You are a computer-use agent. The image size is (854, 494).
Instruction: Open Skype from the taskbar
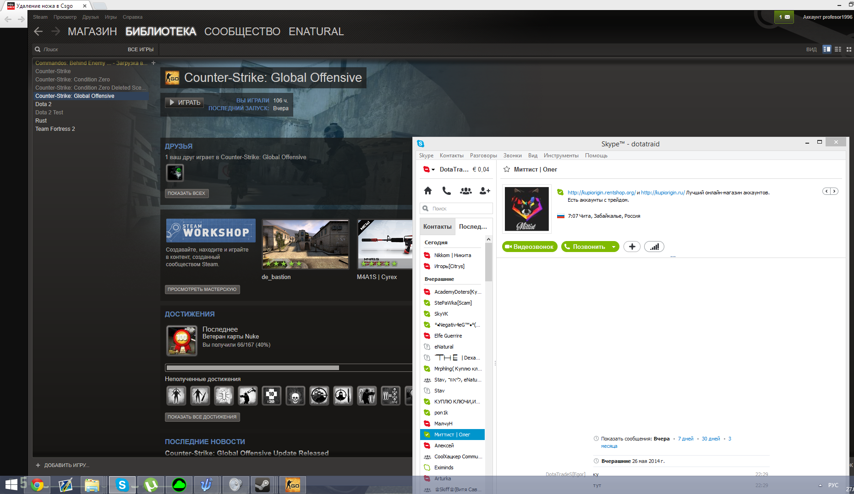pyautogui.click(x=122, y=485)
